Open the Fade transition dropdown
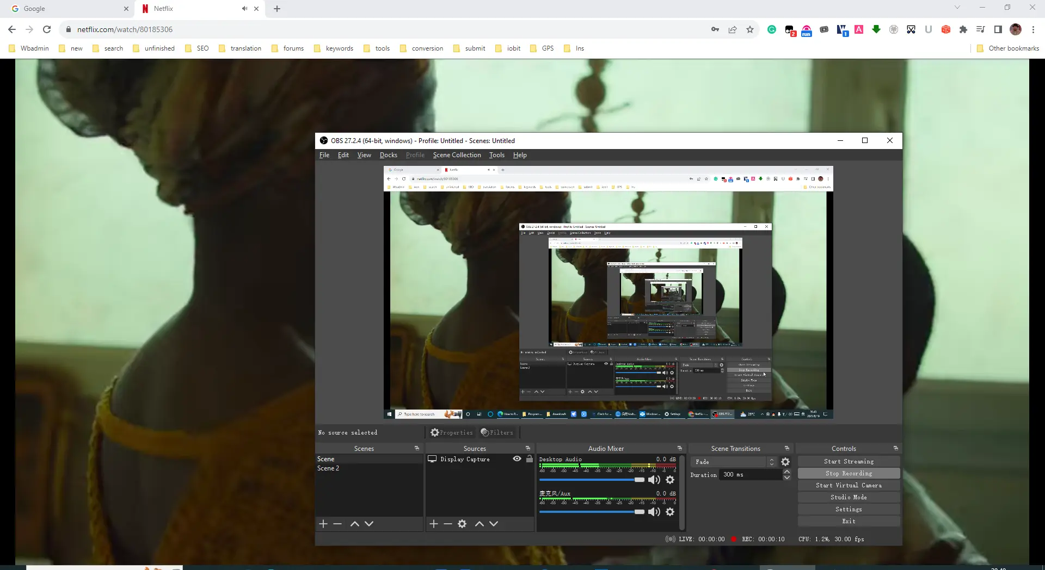The width and height of the screenshot is (1045, 570). click(x=728, y=462)
